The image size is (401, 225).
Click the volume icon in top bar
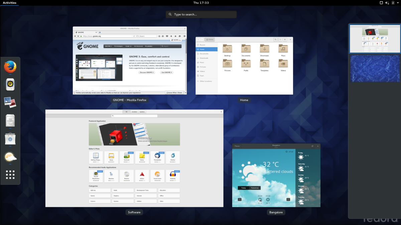[387, 3]
